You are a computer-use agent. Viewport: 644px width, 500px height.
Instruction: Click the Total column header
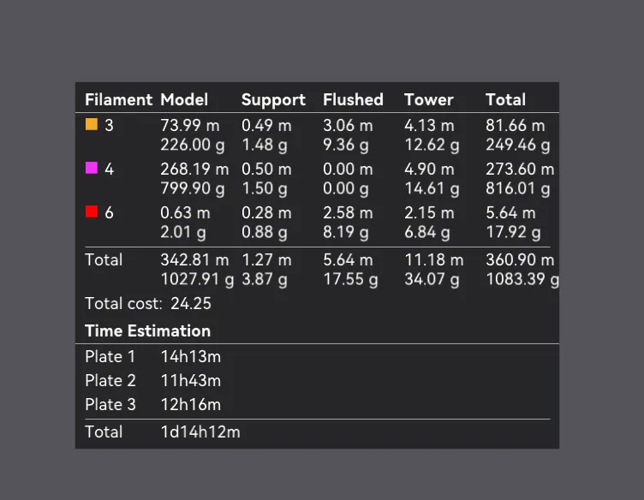505,99
